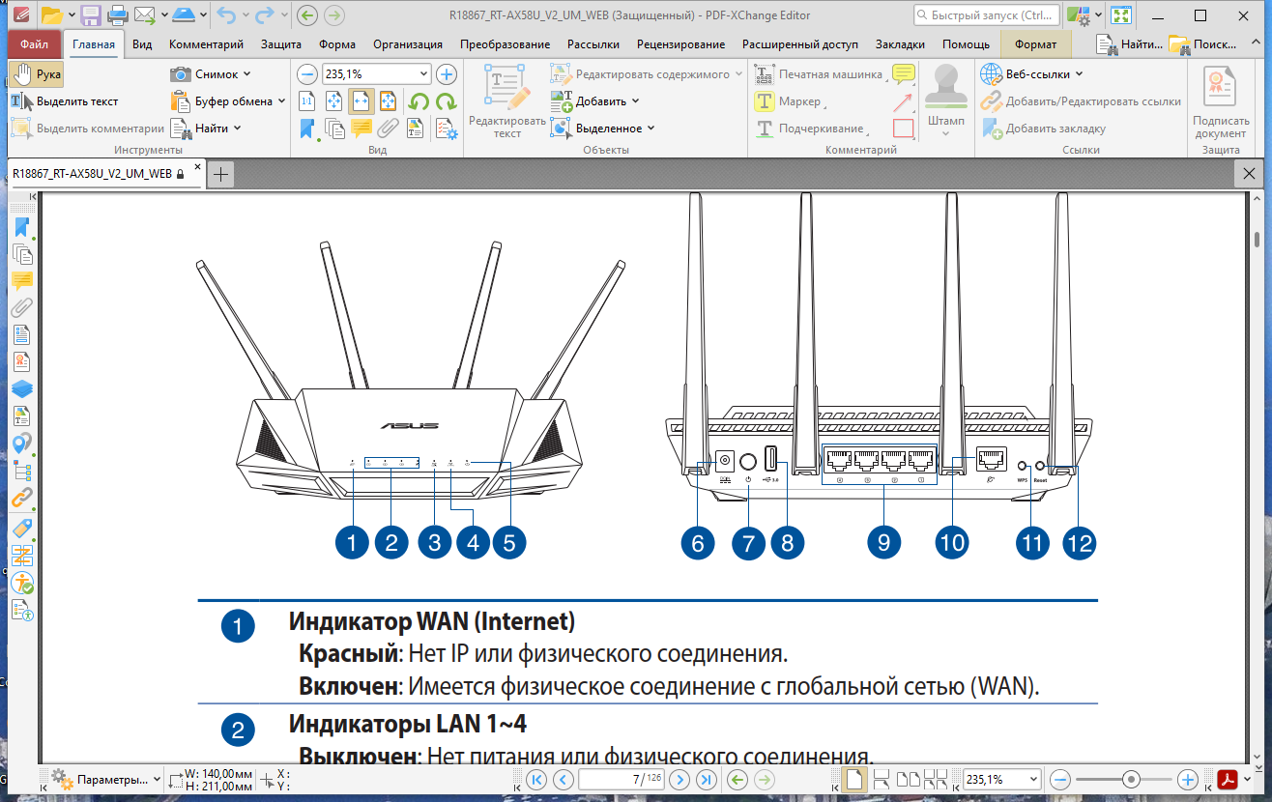Select the Маркер highlight tool
Image resolution: width=1272 pixels, height=802 pixels.
790,101
